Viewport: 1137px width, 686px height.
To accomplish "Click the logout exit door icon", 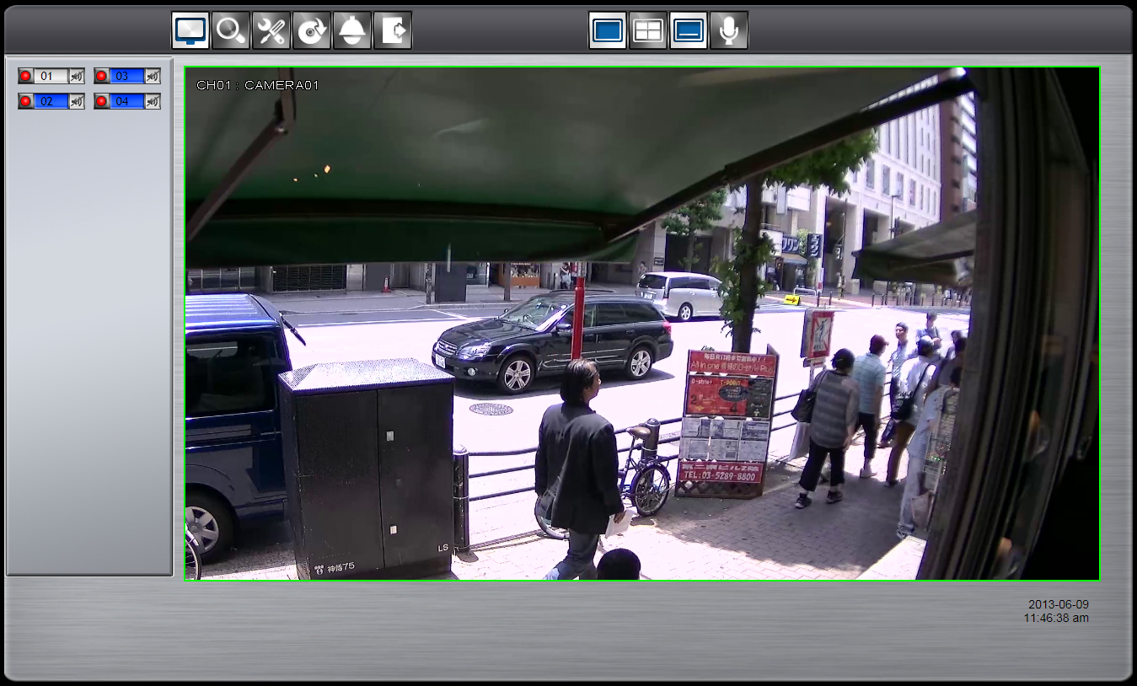I will point(393,30).
